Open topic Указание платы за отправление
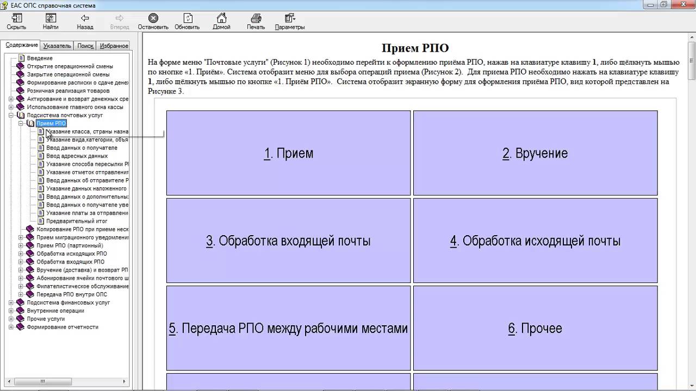Viewport: 696px width, 391px height. pyautogui.click(x=87, y=213)
